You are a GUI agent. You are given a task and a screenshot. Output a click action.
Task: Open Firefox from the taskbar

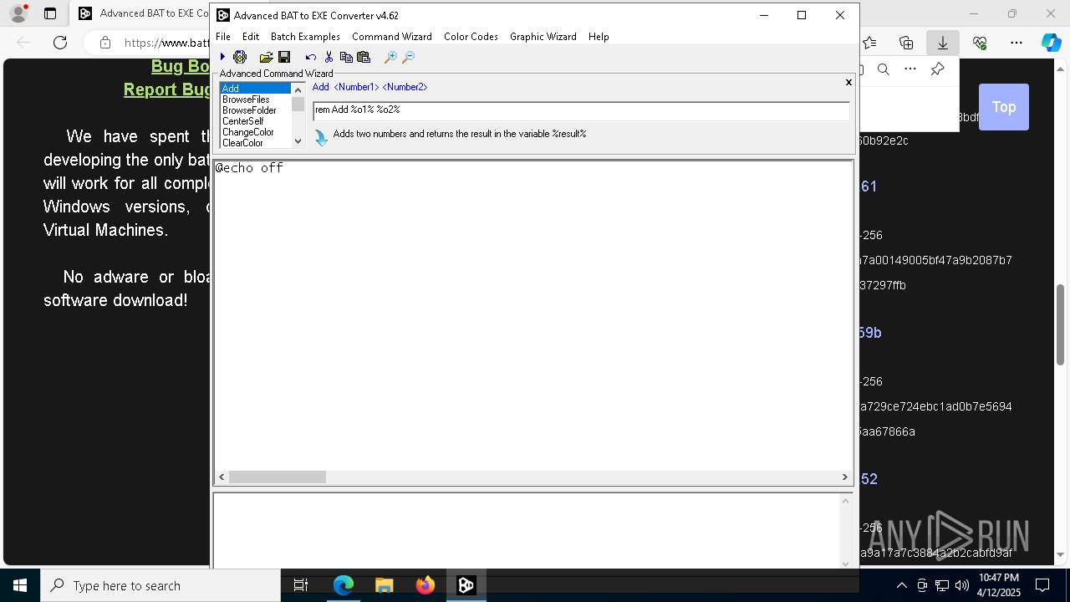click(425, 585)
